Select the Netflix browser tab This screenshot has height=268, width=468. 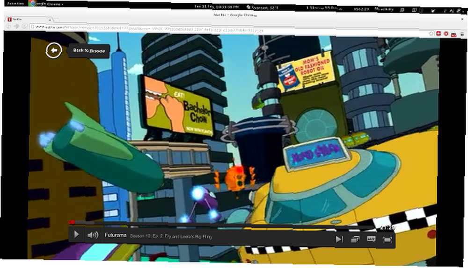[29, 19]
